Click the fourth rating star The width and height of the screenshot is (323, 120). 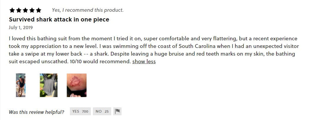32,10
